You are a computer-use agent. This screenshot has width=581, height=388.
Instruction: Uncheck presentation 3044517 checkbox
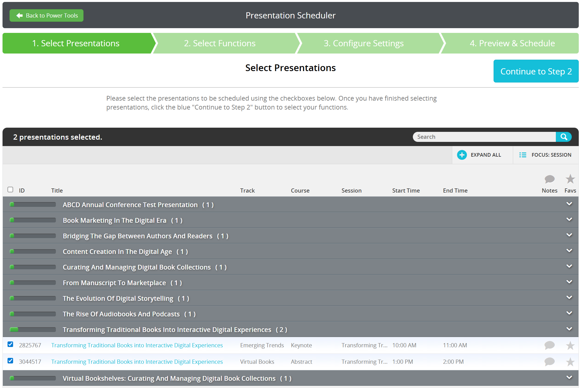tap(10, 361)
